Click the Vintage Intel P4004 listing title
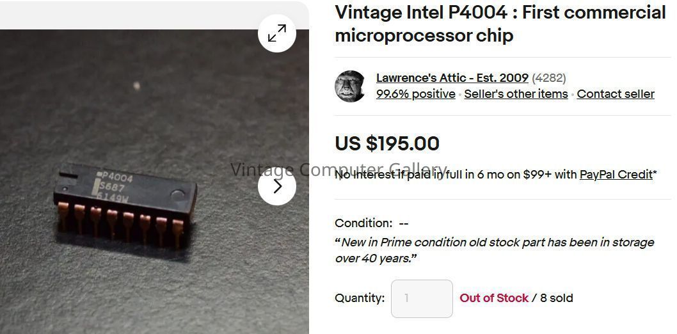 point(500,24)
